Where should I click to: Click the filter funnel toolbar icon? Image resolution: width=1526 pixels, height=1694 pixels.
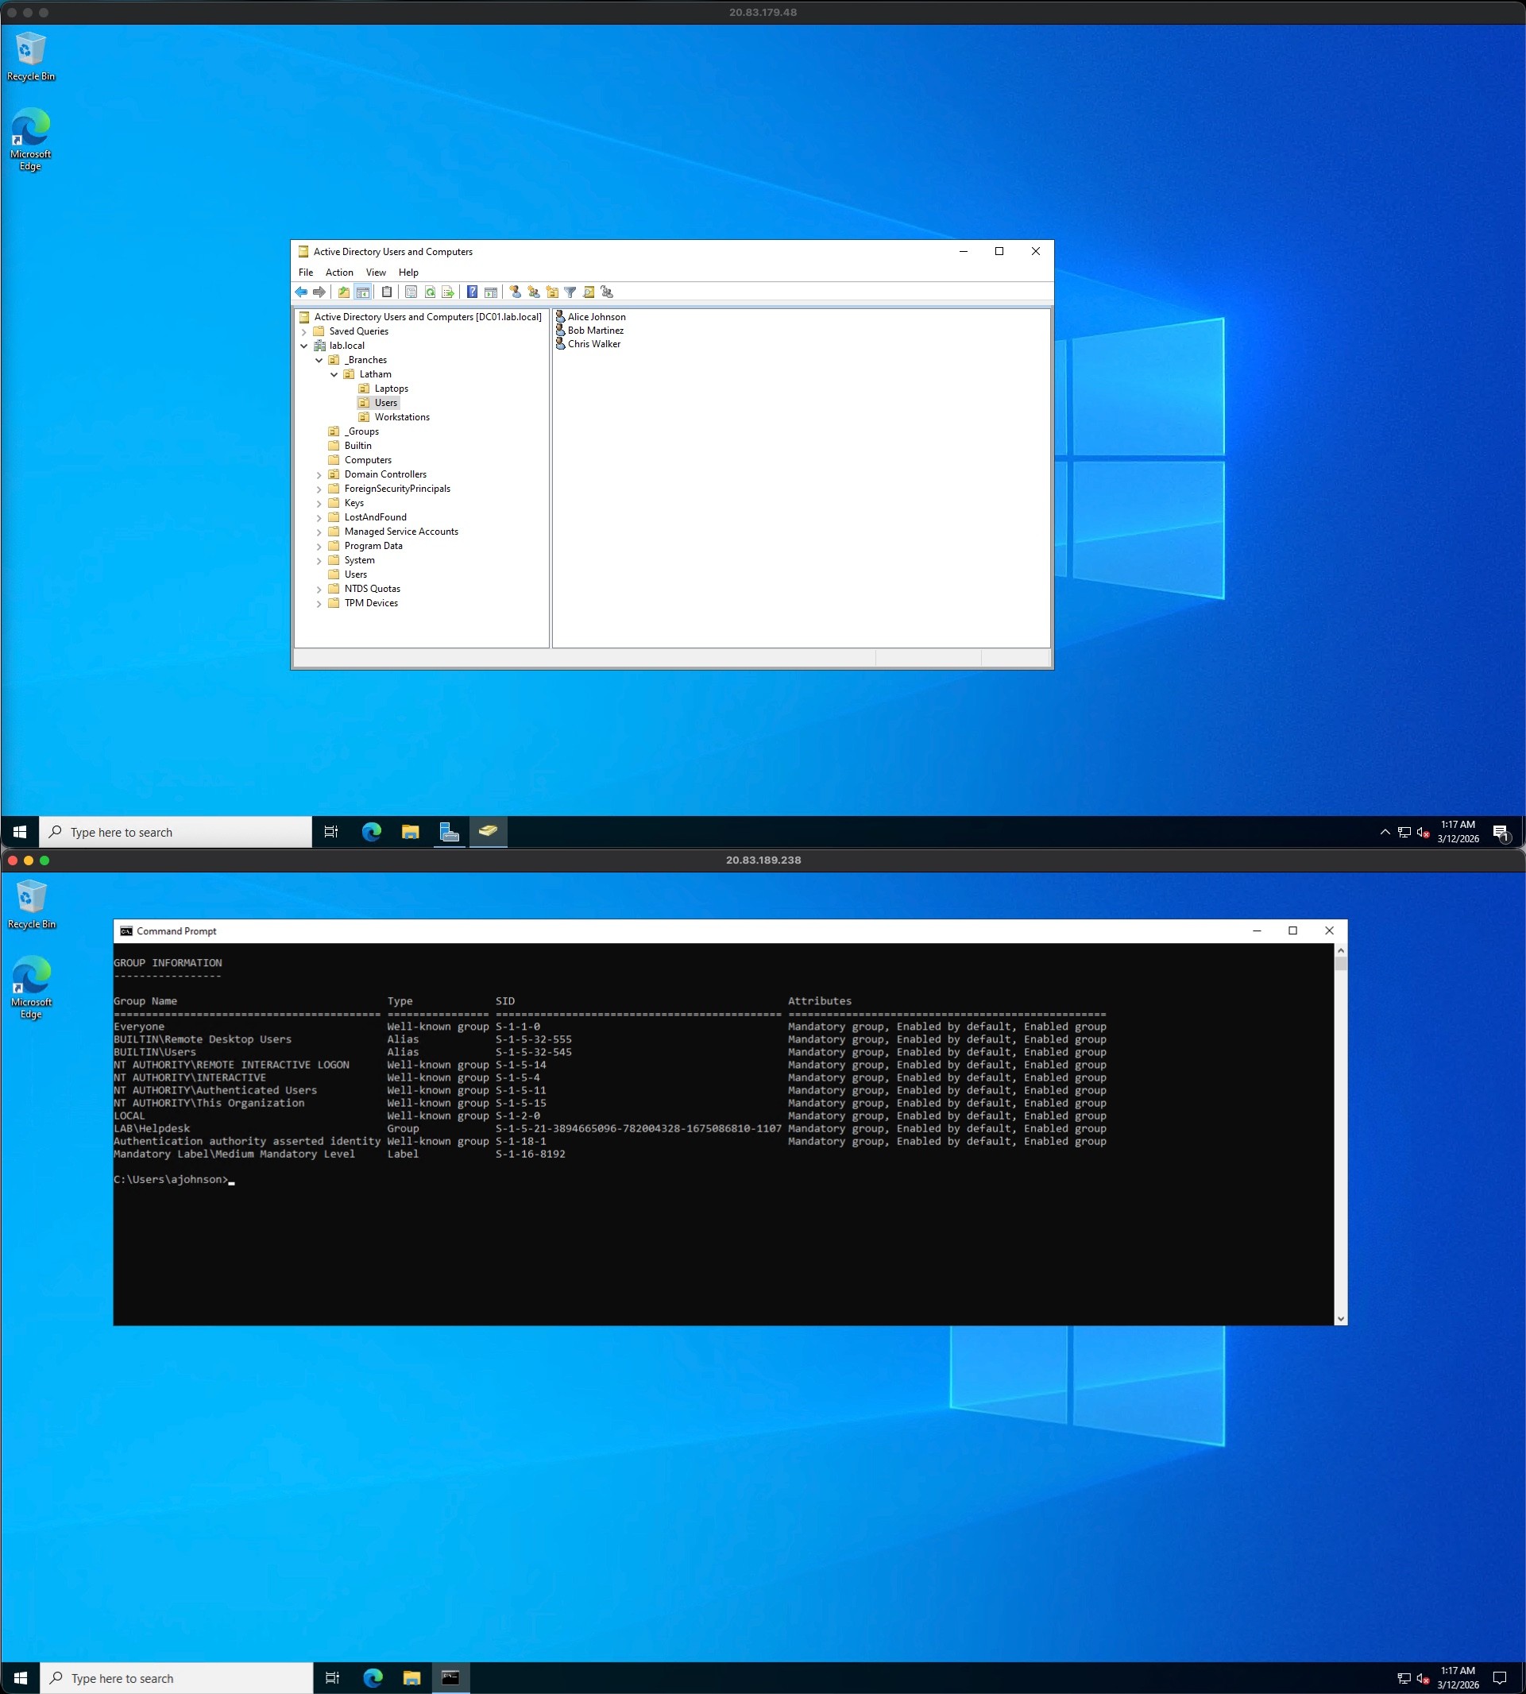coord(570,292)
